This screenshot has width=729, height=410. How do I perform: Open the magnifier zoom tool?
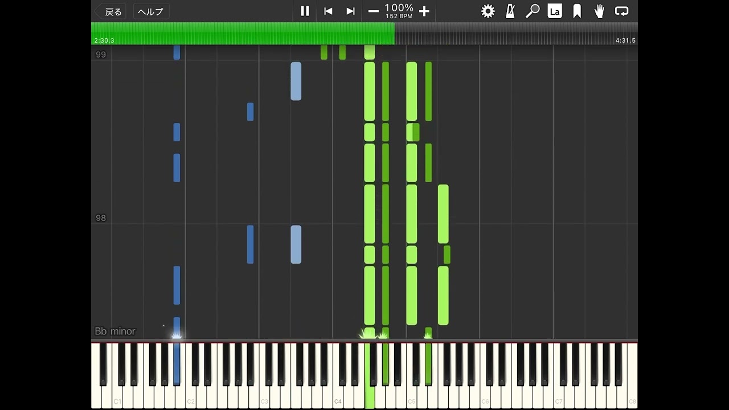point(533,11)
